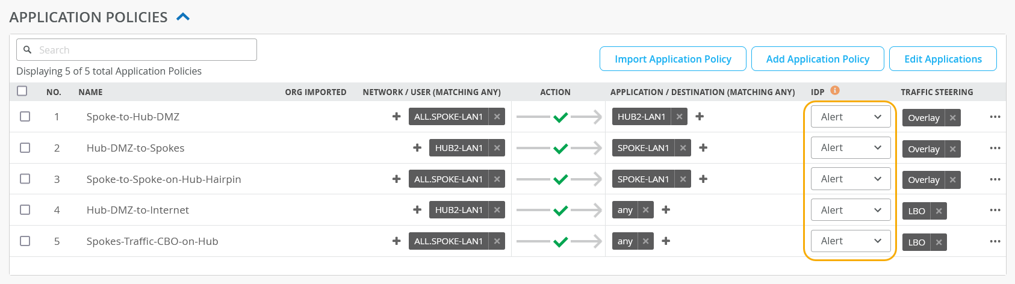Click allow checkmark action in Spoke-to-Spoke-on-Hub-Hairpin row
1015x284 pixels.
point(560,179)
